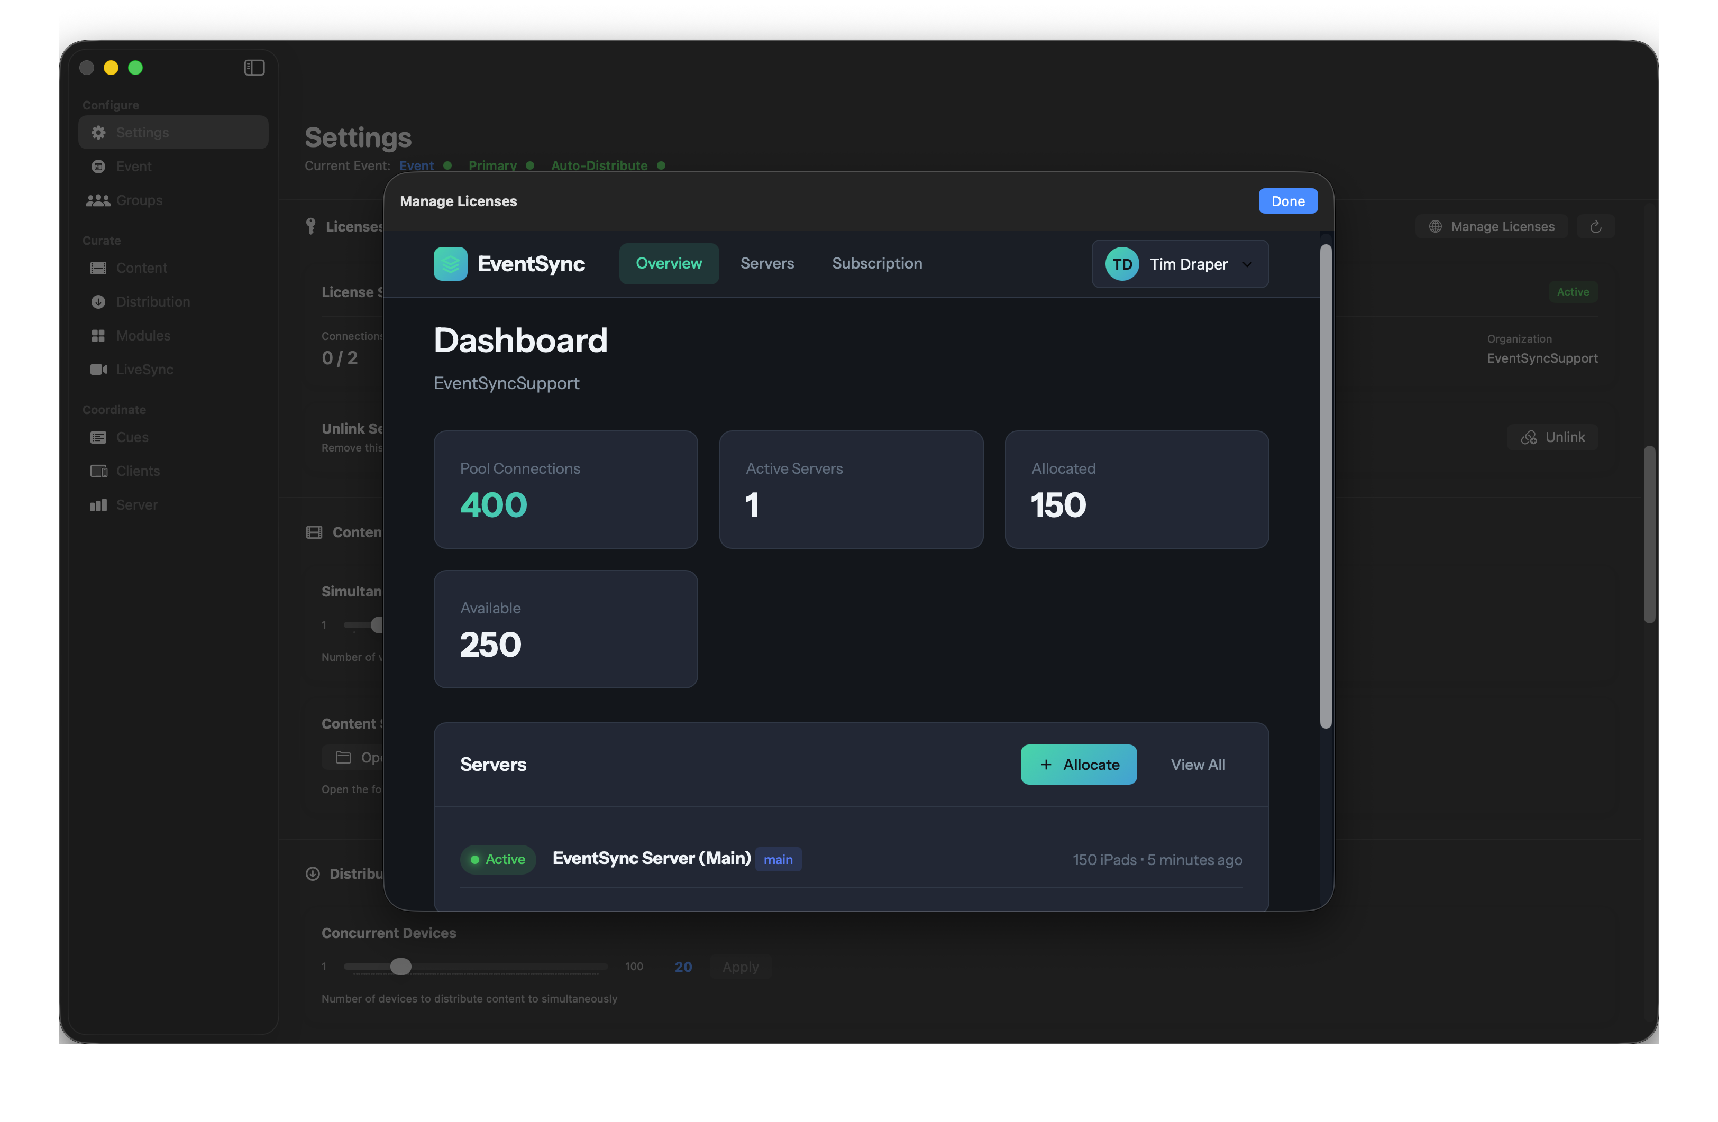Open the Event sidebar item
Image resolution: width=1718 pixels, height=1122 pixels.
(173, 167)
